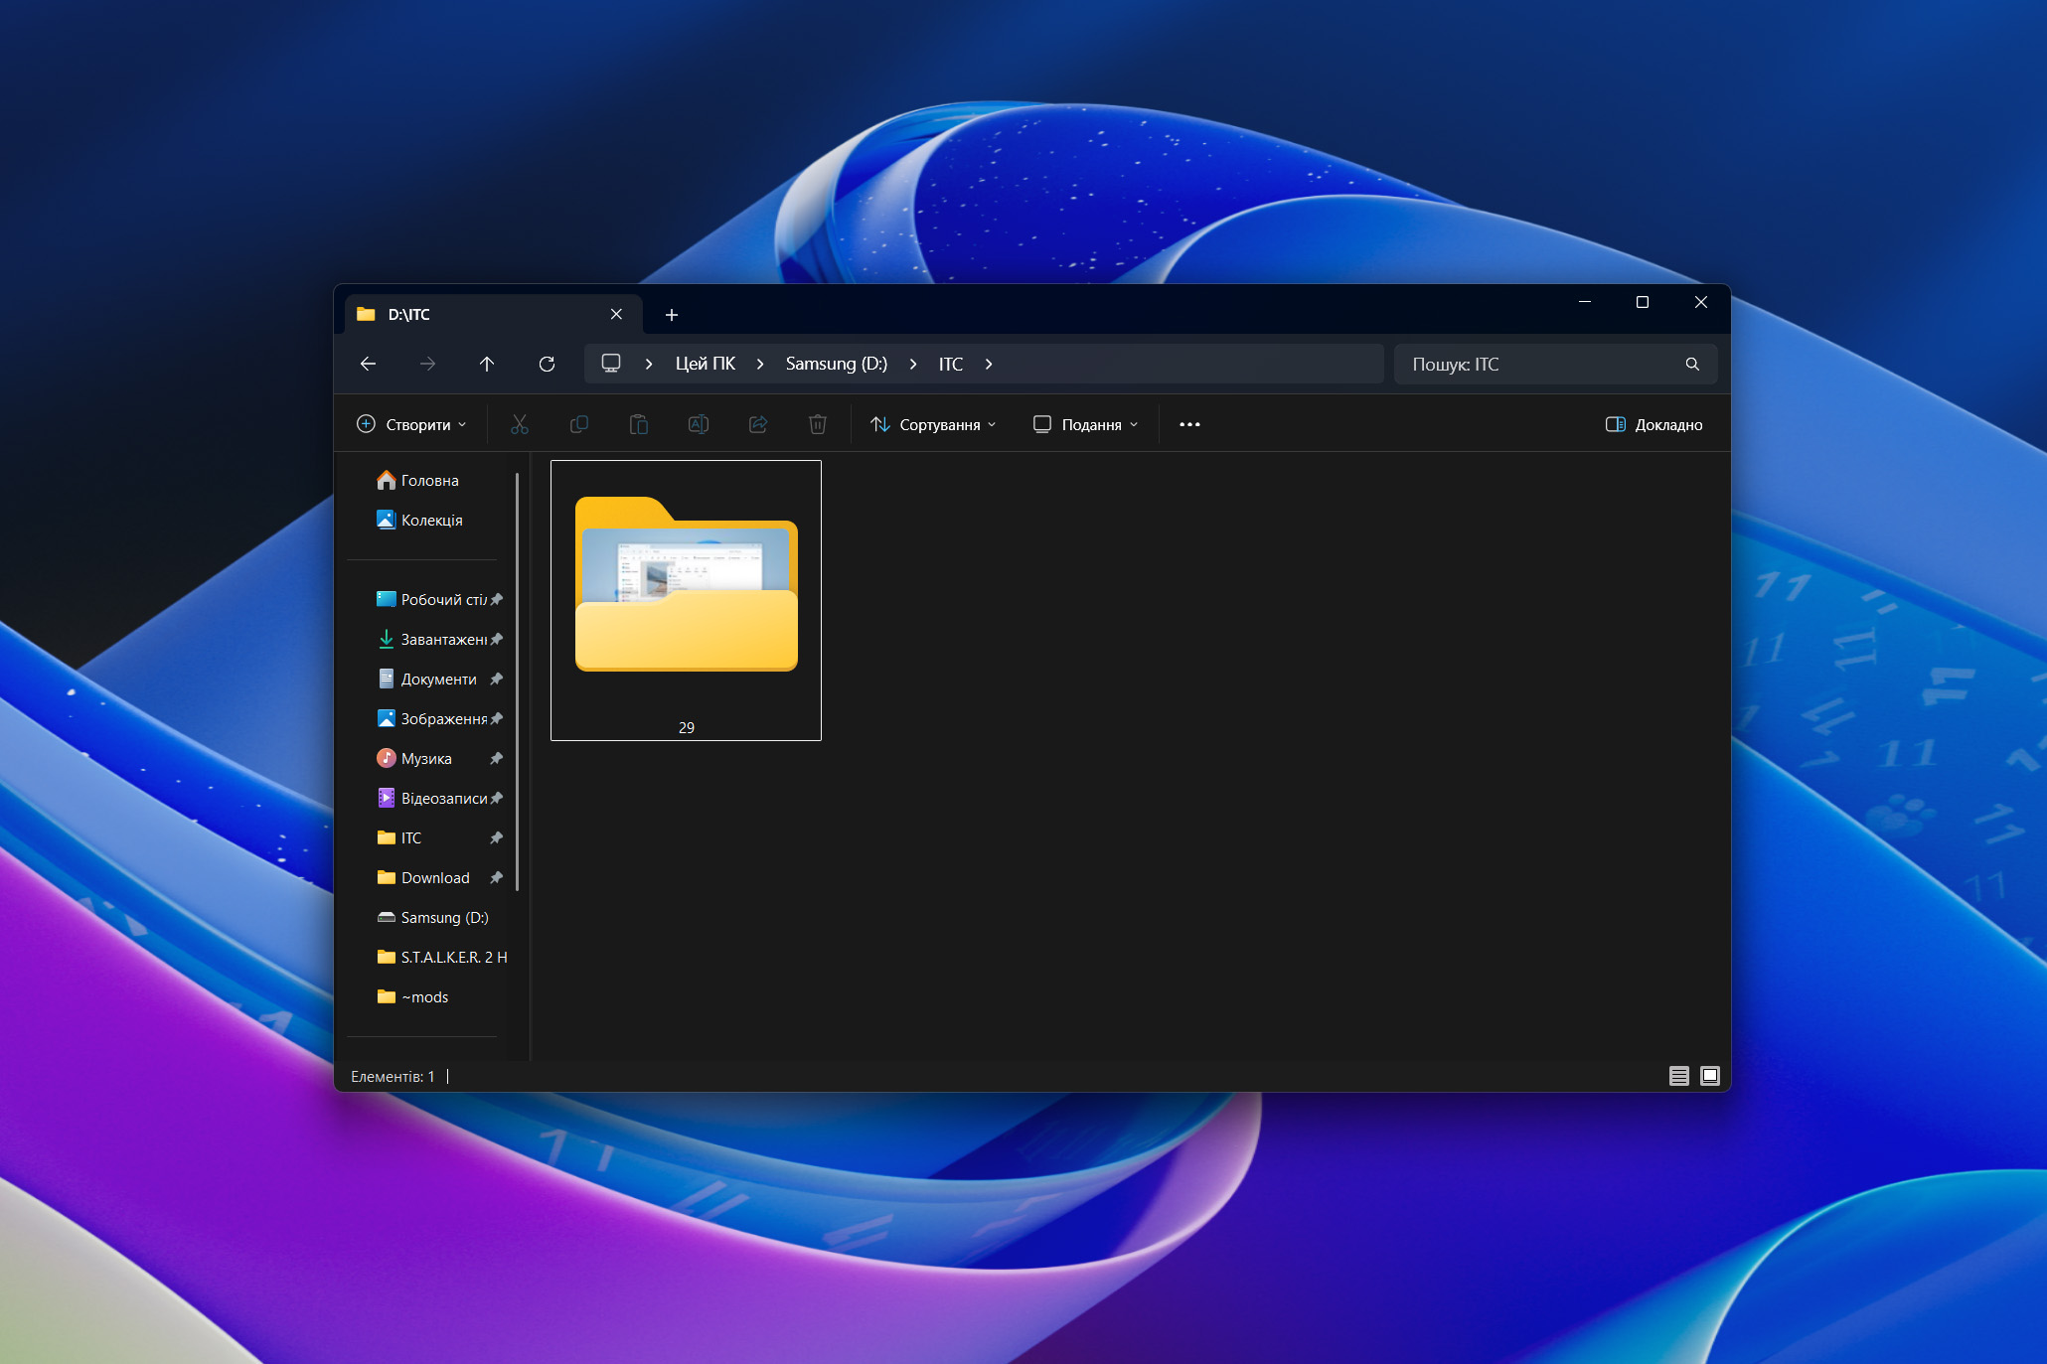Image resolution: width=2047 pixels, height=1364 pixels.
Task: Click the Share icon
Action: (x=757, y=424)
